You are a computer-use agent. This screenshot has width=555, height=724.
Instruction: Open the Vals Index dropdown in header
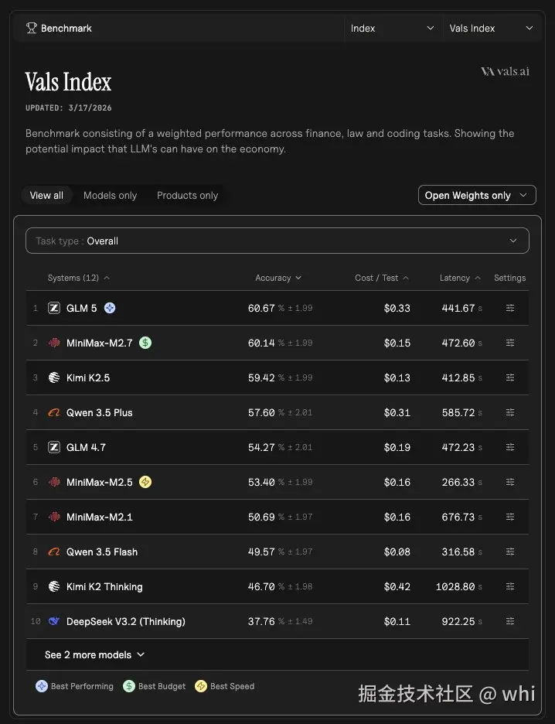491,29
